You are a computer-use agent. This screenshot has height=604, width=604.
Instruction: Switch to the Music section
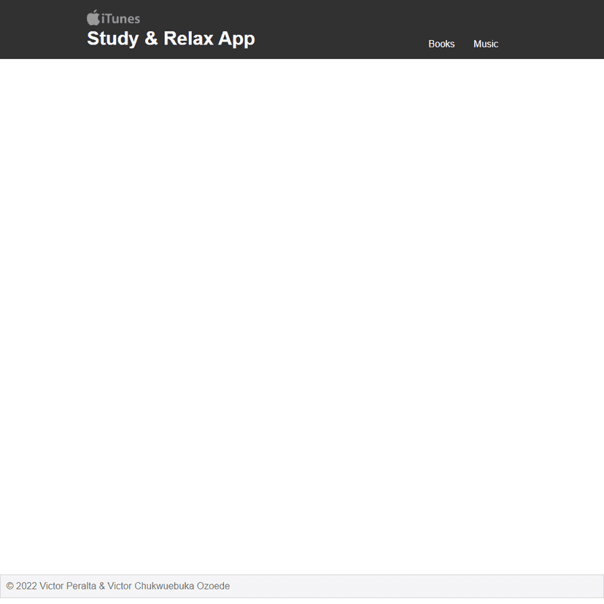(486, 44)
